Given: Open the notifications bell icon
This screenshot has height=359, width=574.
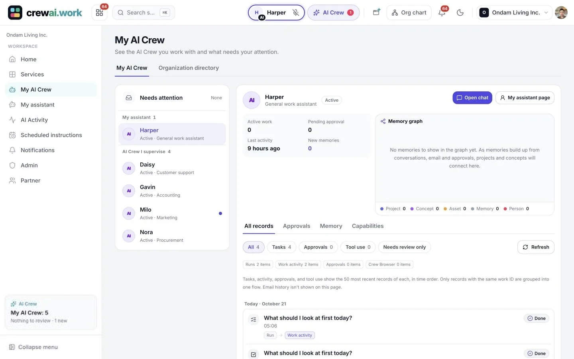Looking at the screenshot, I should (x=442, y=13).
